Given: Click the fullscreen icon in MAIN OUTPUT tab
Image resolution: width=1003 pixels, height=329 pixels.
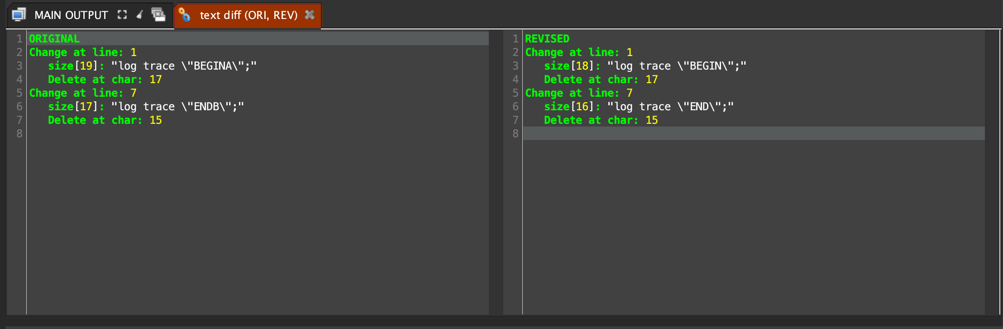Looking at the screenshot, I should click(x=122, y=15).
